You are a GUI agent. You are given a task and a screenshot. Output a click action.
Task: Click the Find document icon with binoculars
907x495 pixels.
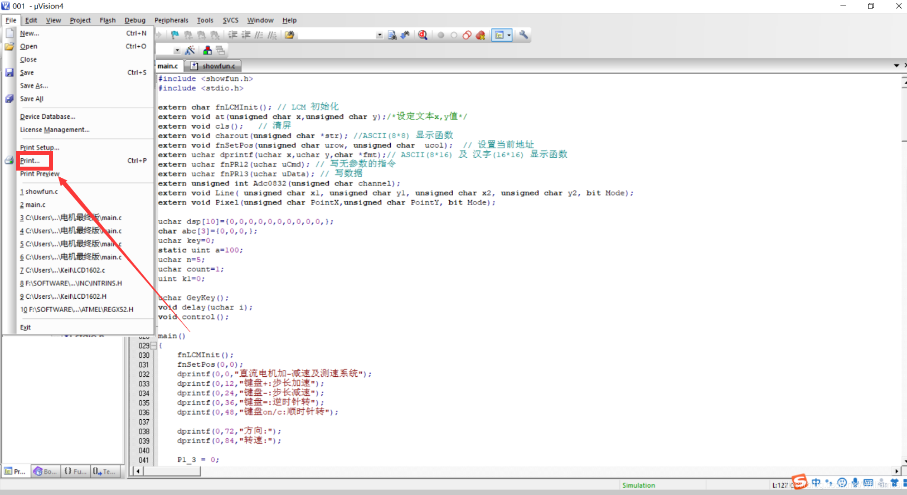coord(392,35)
